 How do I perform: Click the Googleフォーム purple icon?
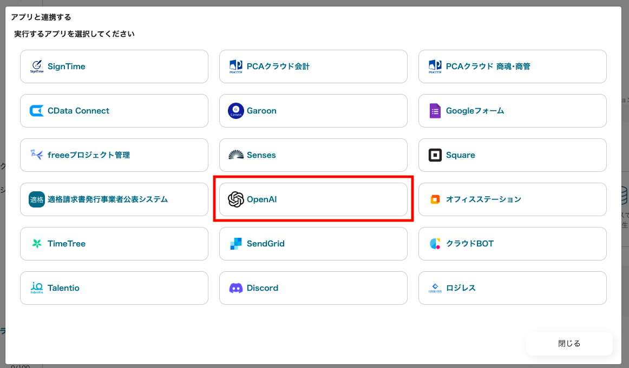tap(435, 111)
